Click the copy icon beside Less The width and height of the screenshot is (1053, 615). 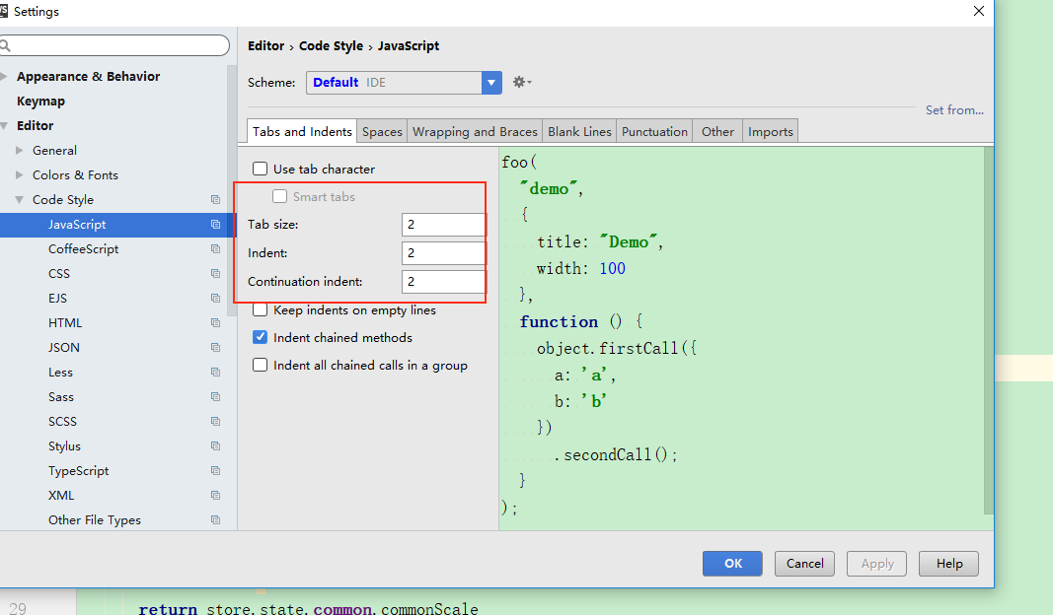[x=215, y=373]
